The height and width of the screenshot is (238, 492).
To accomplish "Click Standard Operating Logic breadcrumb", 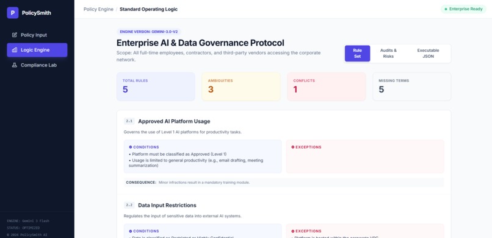I will pyautogui.click(x=148, y=9).
